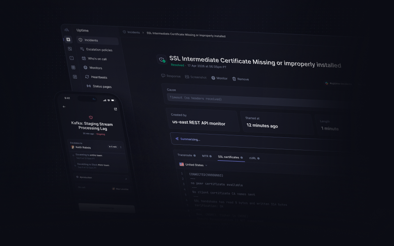Switch to the cURL tab
Image resolution: width=394 pixels, height=246 pixels.
click(x=252, y=158)
